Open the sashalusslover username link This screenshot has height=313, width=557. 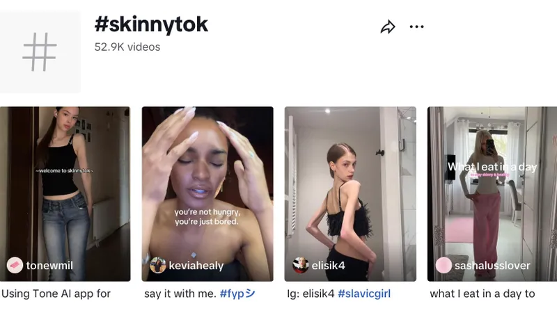tap(492, 266)
